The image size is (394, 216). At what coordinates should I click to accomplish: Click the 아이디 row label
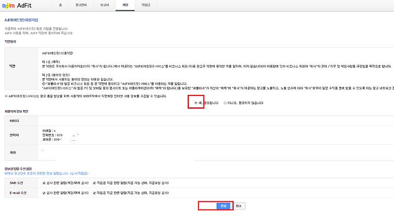14,121
